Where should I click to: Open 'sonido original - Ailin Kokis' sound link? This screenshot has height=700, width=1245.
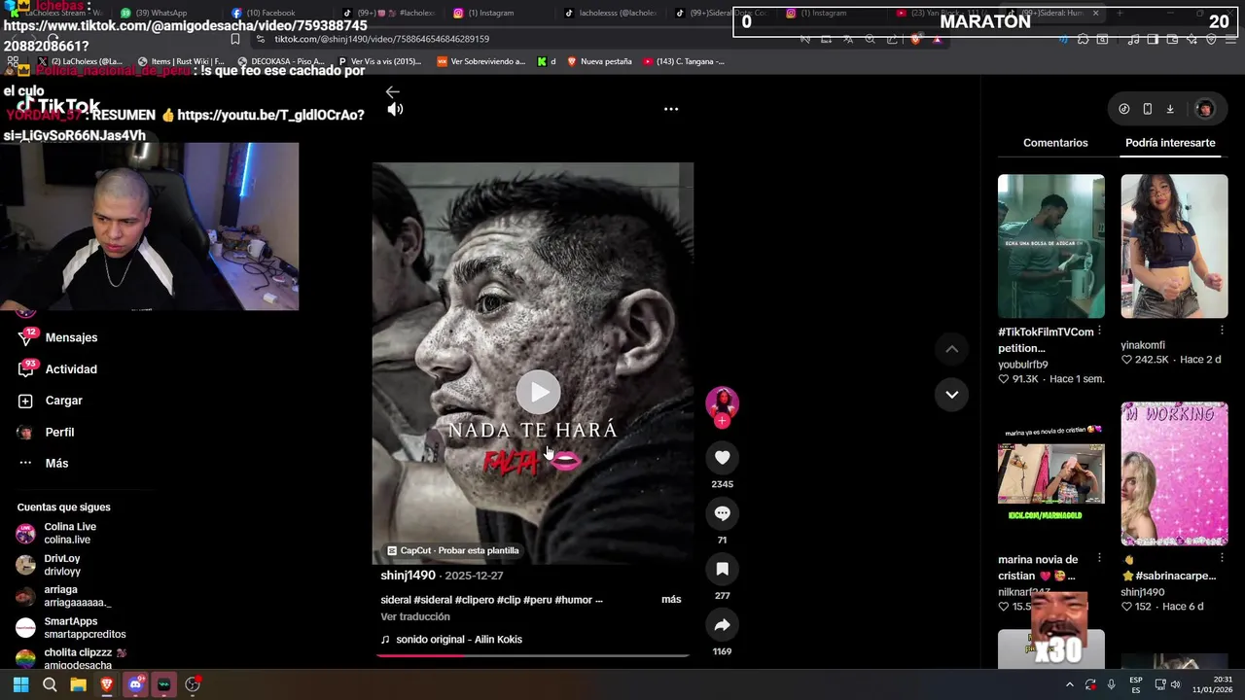coord(451,640)
